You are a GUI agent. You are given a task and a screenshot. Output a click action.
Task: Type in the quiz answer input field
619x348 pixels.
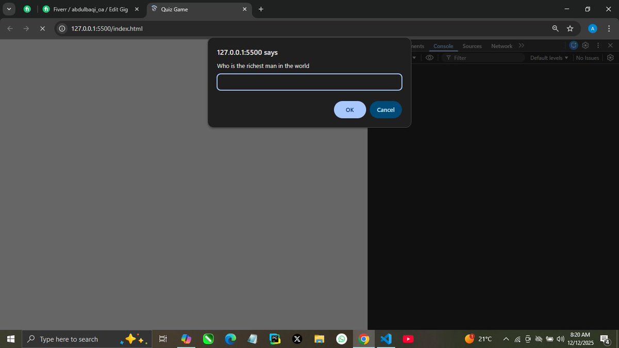click(309, 82)
